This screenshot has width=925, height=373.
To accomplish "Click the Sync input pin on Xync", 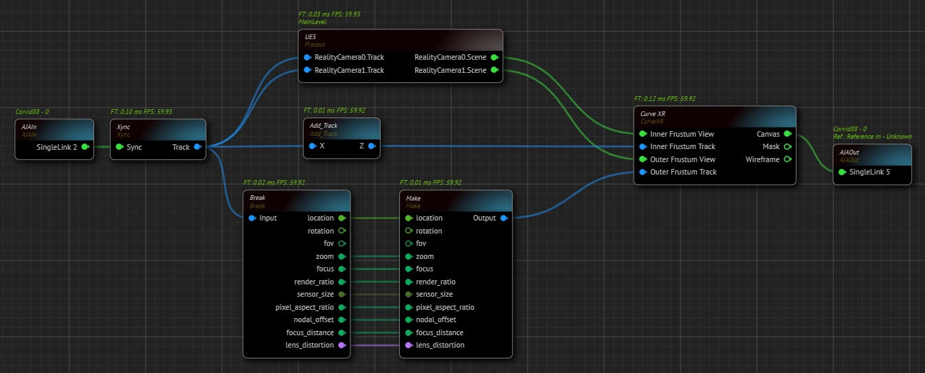I will [x=120, y=147].
